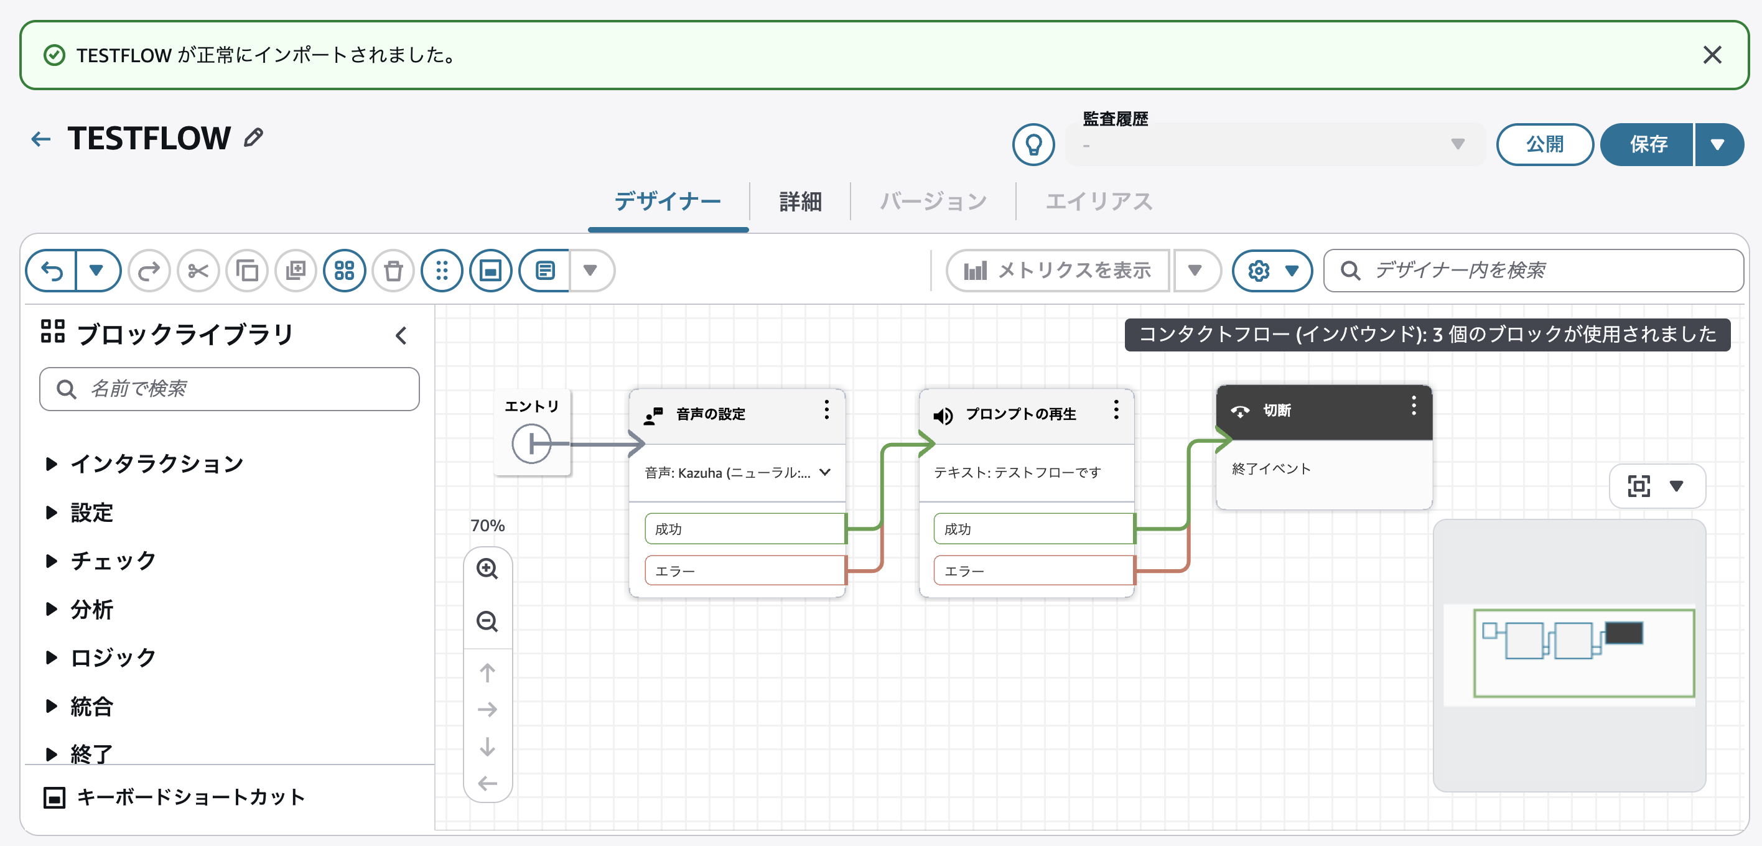The image size is (1762, 846).
Task: Click the デザイナー内を検索 search field
Action: [1534, 271]
